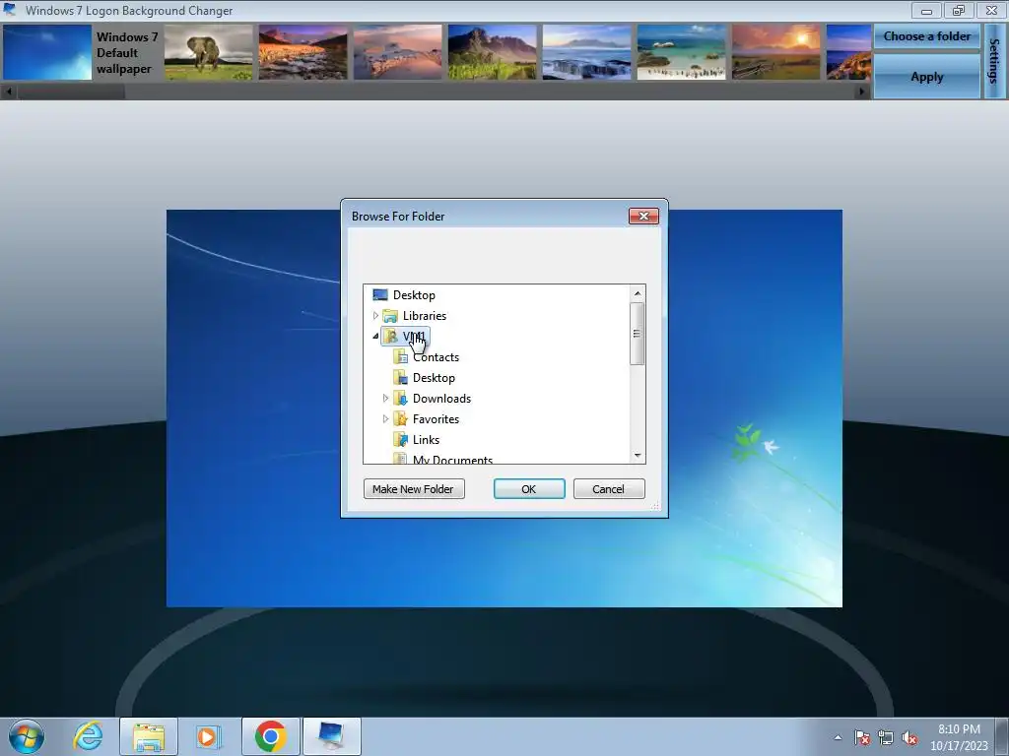Select Desktop root in the folder tree
This screenshot has height=756, width=1009.
[x=414, y=295]
